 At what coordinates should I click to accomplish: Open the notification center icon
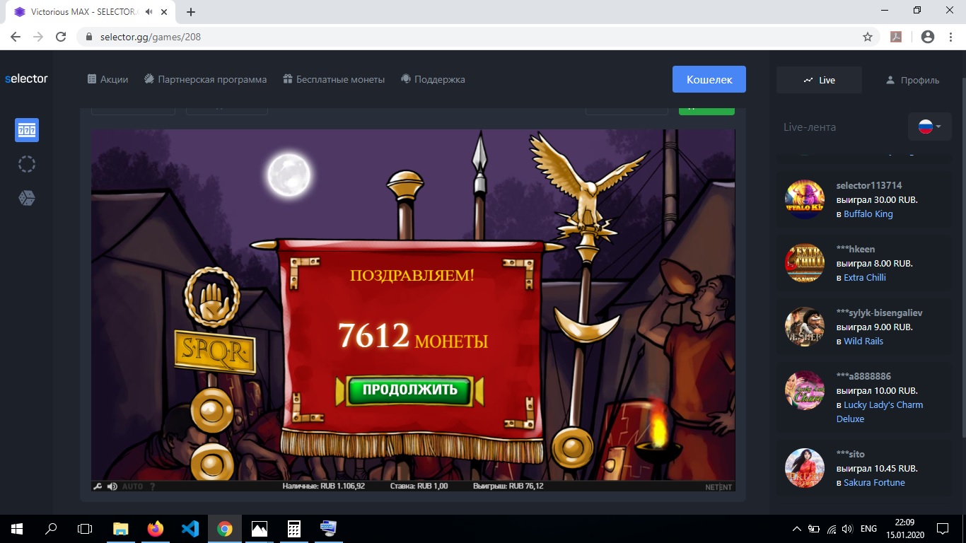click(943, 528)
